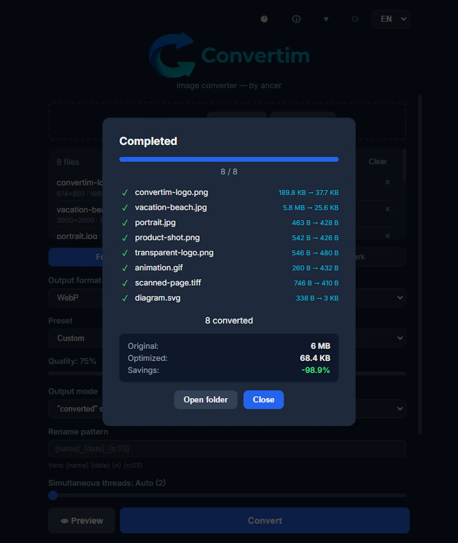
Task: Click the Convert button
Action: tap(265, 520)
